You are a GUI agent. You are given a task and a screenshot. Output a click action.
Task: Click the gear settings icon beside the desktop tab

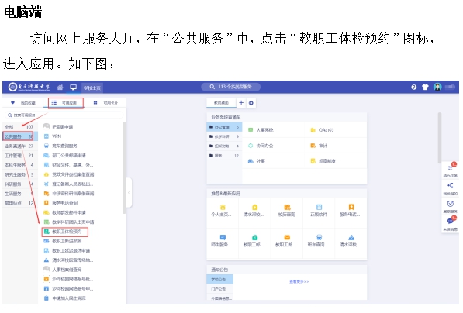(251, 103)
